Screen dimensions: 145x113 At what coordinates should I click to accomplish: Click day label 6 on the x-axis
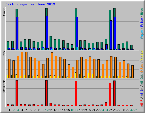coord(31,110)
